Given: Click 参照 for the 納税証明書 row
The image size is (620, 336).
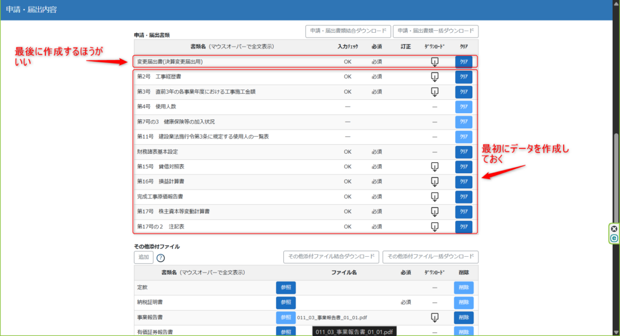Looking at the screenshot, I should point(286,303).
